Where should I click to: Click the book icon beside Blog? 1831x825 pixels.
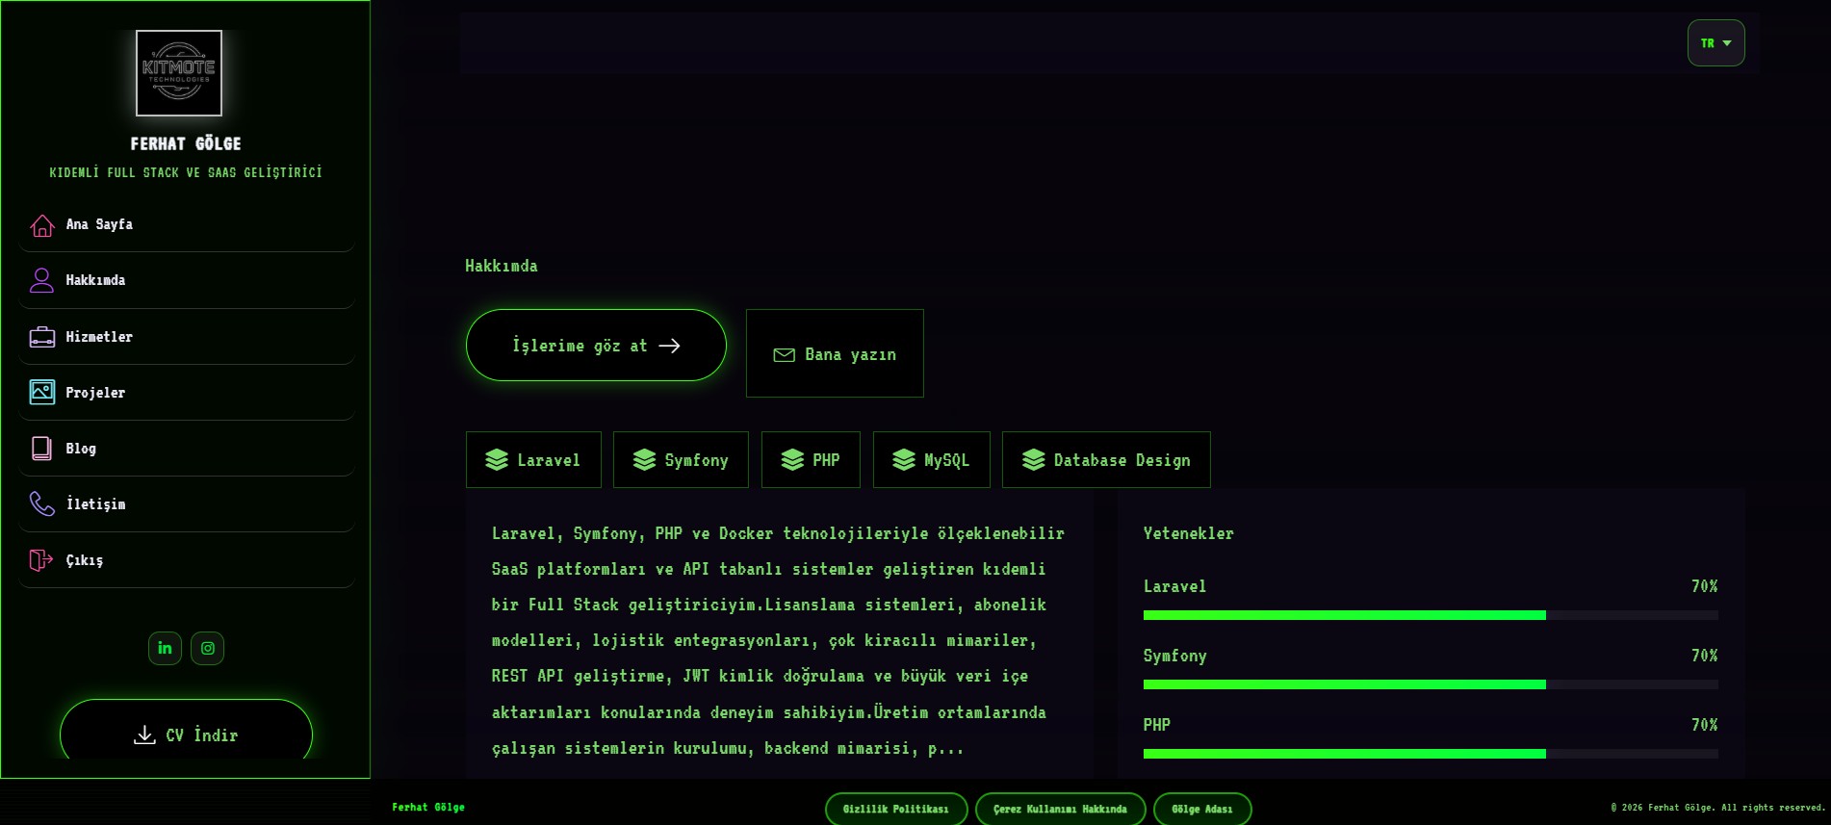click(42, 449)
